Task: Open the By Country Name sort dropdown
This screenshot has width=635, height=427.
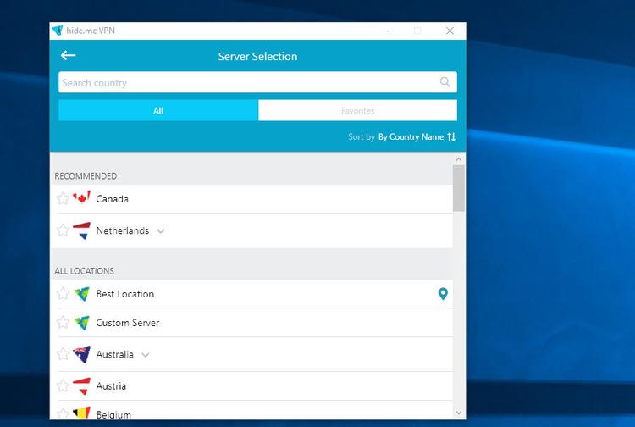Action: click(411, 136)
